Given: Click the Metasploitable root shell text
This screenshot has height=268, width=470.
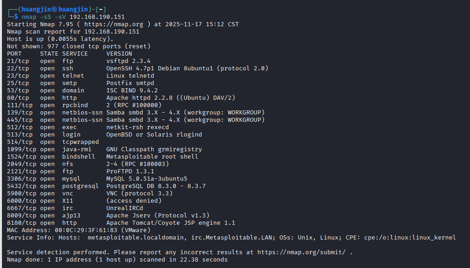Looking at the screenshot, I should point(152,157).
